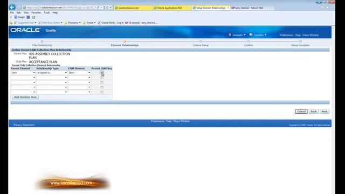
Task: Click the Back button near Next
Action: [x=314, y=112]
